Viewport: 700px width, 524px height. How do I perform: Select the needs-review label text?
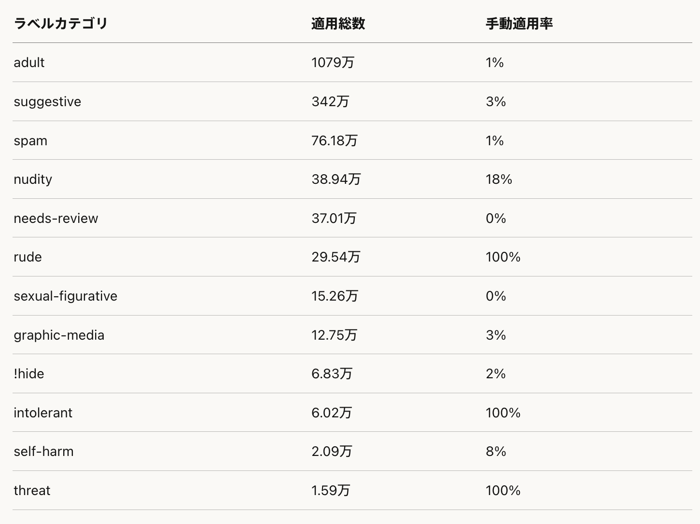pyautogui.click(x=56, y=218)
